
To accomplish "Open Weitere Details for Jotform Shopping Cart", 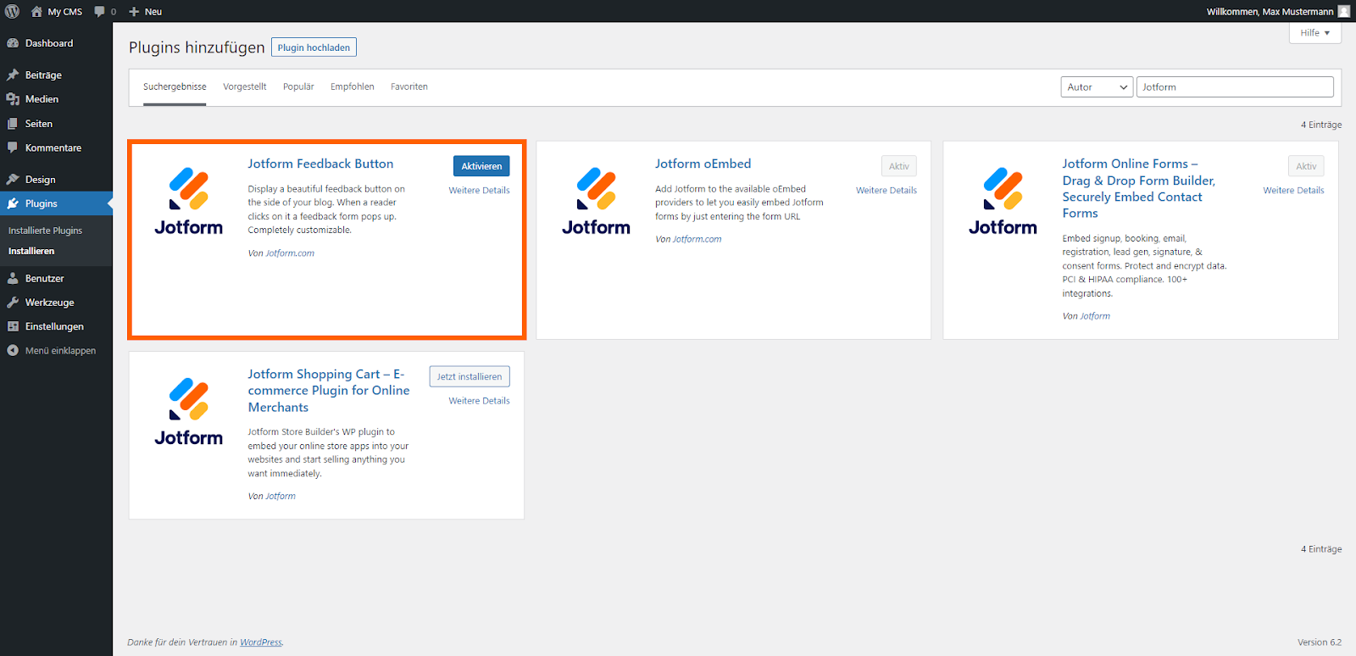I will pos(480,401).
